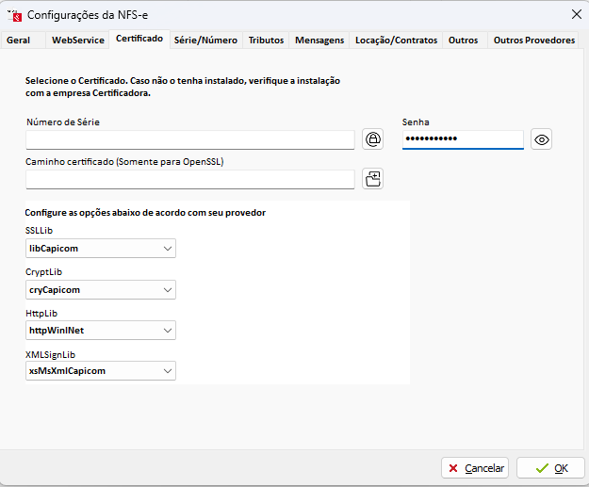Open the Outros Provedores tab
589x487 pixels.
[x=533, y=41]
